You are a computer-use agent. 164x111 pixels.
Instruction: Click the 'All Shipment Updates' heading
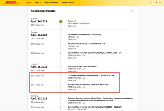point(43,11)
